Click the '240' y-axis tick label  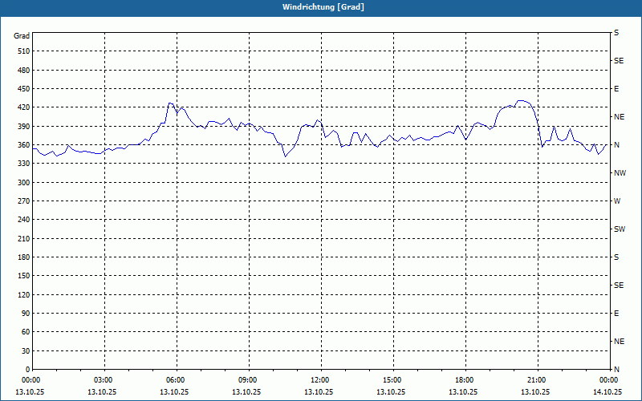pos(24,220)
